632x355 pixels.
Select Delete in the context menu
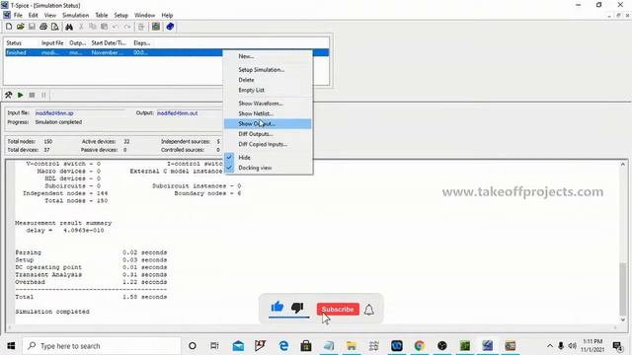[x=268, y=80]
